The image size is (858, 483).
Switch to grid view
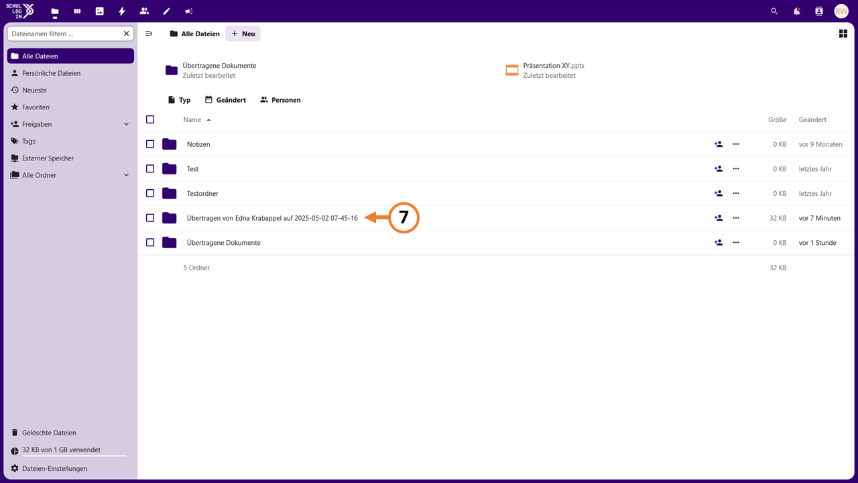(x=843, y=34)
